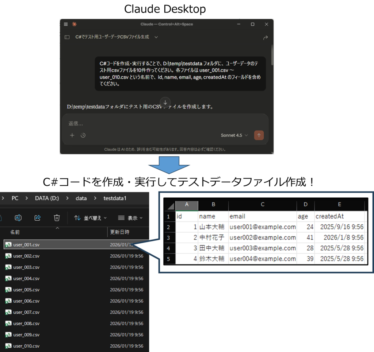The image size is (374, 352).
Task: Select column C header in the spreadsheet
Action: (x=262, y=205)
